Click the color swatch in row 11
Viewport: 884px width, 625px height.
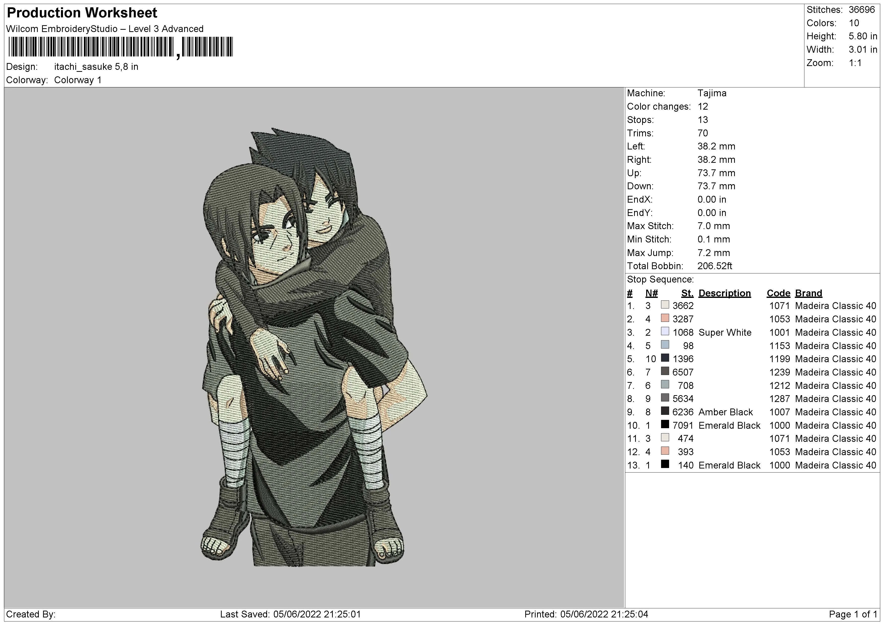(665, 438)
